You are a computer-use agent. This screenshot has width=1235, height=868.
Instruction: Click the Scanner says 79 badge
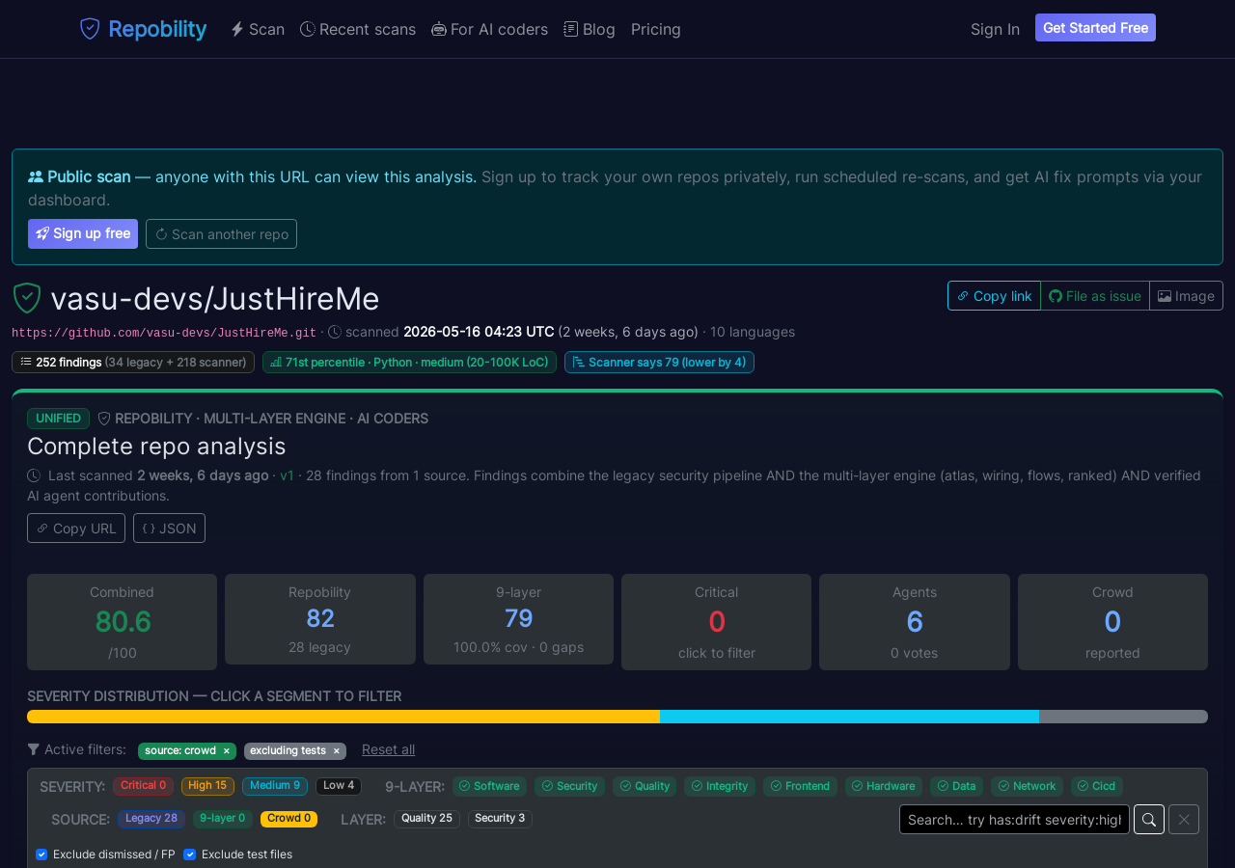click(x=659, y=363)
